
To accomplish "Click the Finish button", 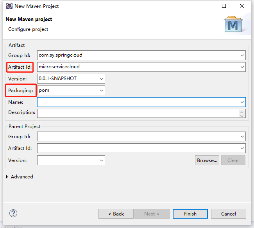I will coord(190,214).
